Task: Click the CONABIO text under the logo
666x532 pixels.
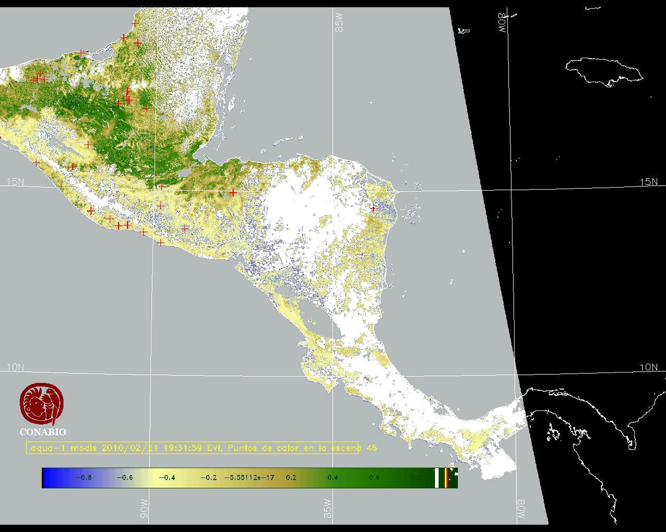Action: (43, 432)
